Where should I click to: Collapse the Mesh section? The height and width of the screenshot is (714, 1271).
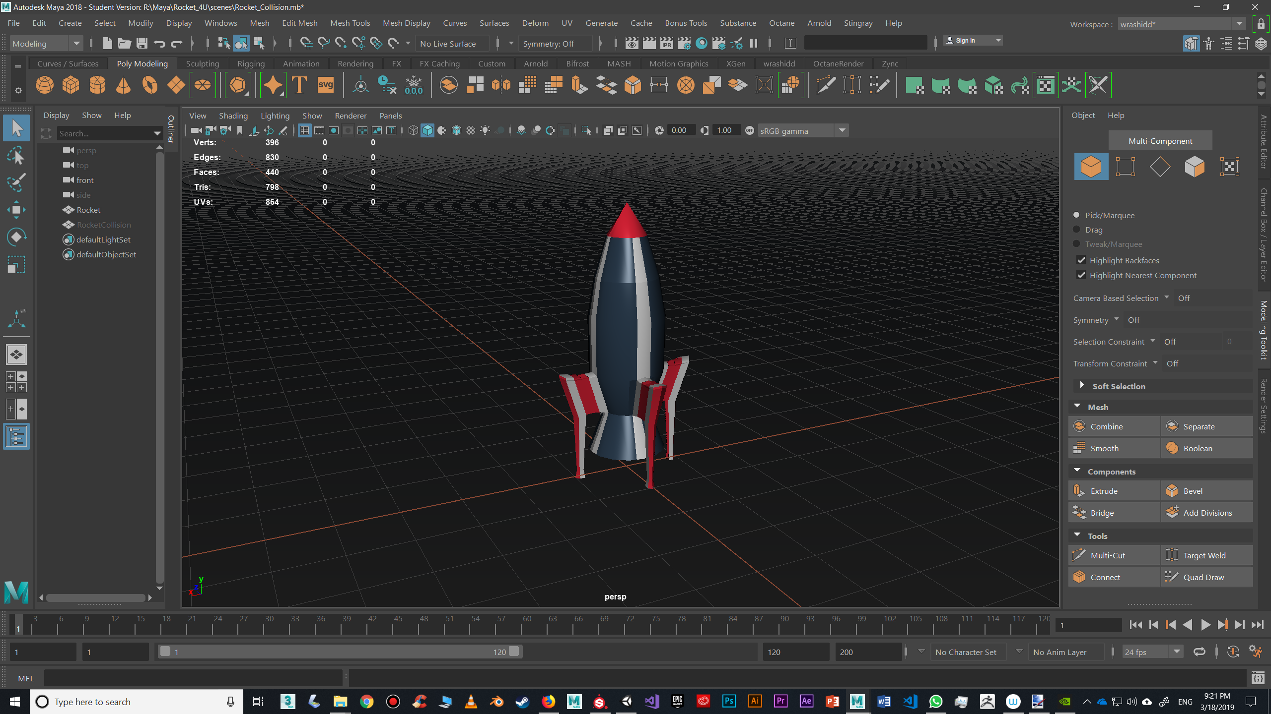pyautogui.click(x=1077, y=407)
